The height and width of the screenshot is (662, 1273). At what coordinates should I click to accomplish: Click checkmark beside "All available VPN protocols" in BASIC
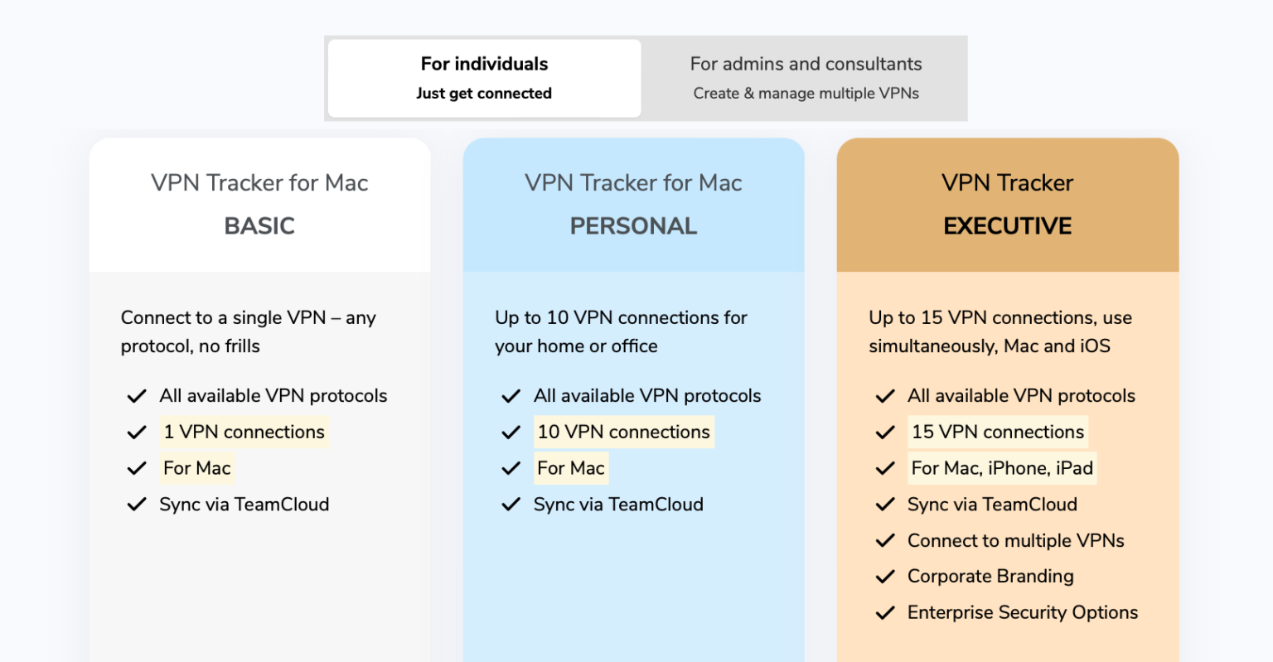coord(137,396)
